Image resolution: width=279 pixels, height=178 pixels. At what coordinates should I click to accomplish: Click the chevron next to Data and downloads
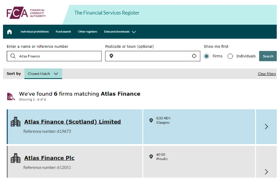point(134,32)
